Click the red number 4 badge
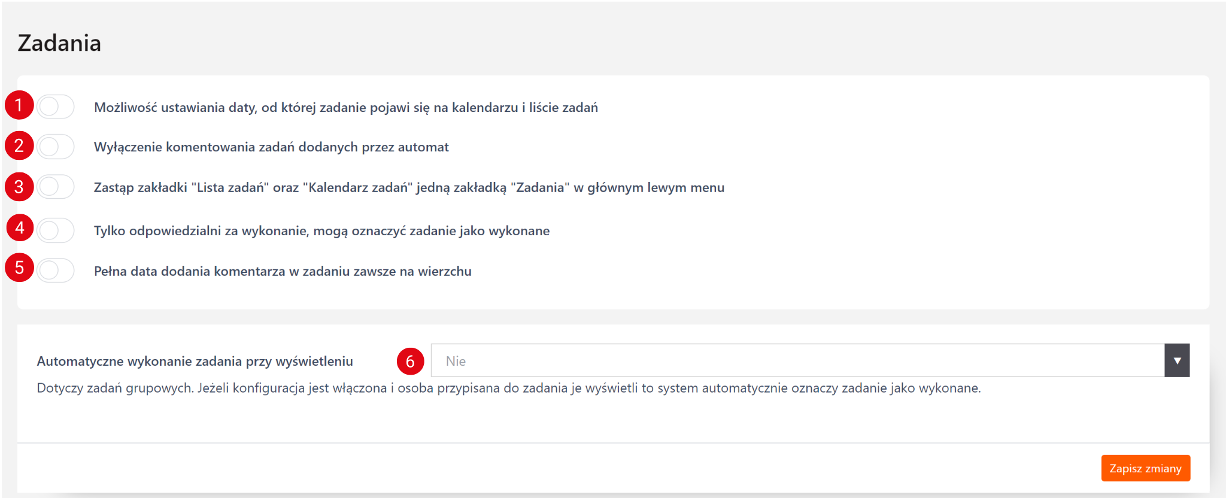The image size is (1226, 498). (x=20, y=228)
